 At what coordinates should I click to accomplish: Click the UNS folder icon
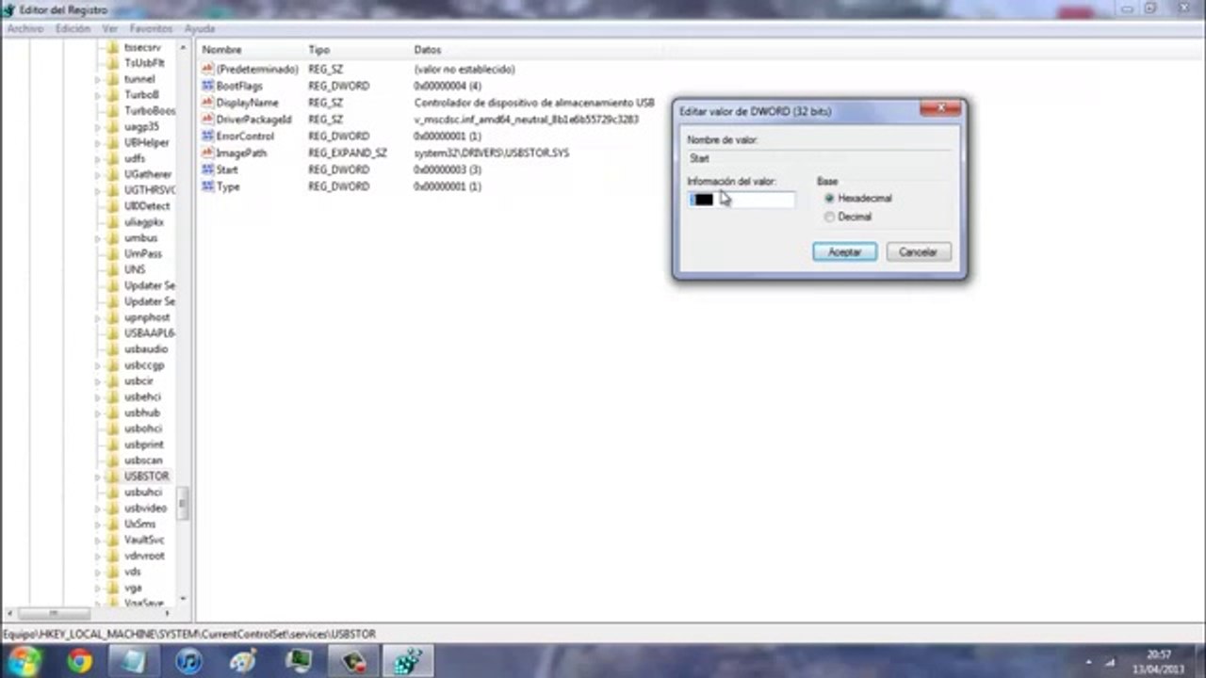click(113, 269)
